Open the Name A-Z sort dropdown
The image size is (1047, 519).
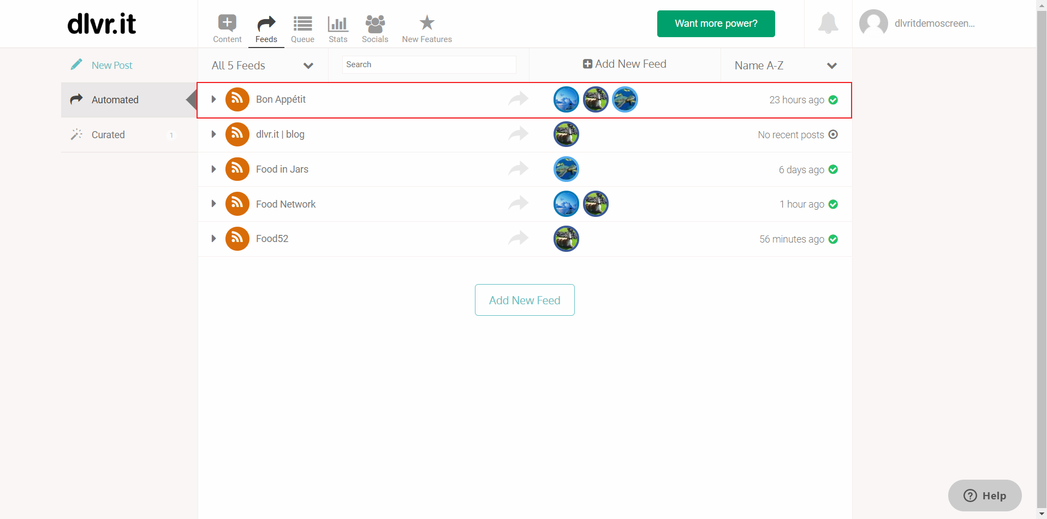coord(786,66)
